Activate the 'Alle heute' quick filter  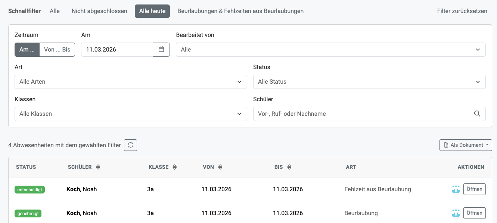[x=152, y=11]
